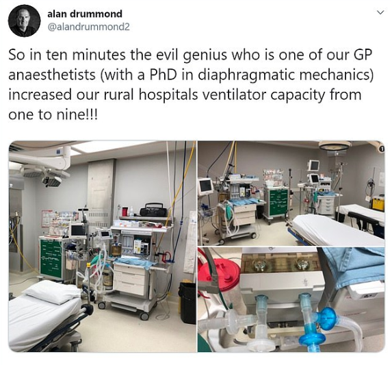Expand the tweet options chevron
Viewport: 392px width, 365px height.
coord(380,12)
